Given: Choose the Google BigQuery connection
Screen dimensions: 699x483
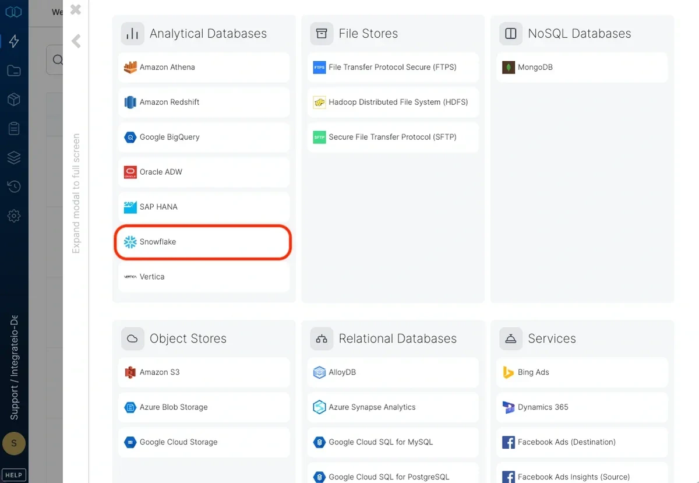Looking at the screenshot, I should [204, 137].
